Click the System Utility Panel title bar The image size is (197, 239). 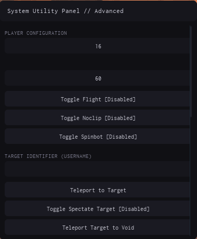click(x=98, y=11)
